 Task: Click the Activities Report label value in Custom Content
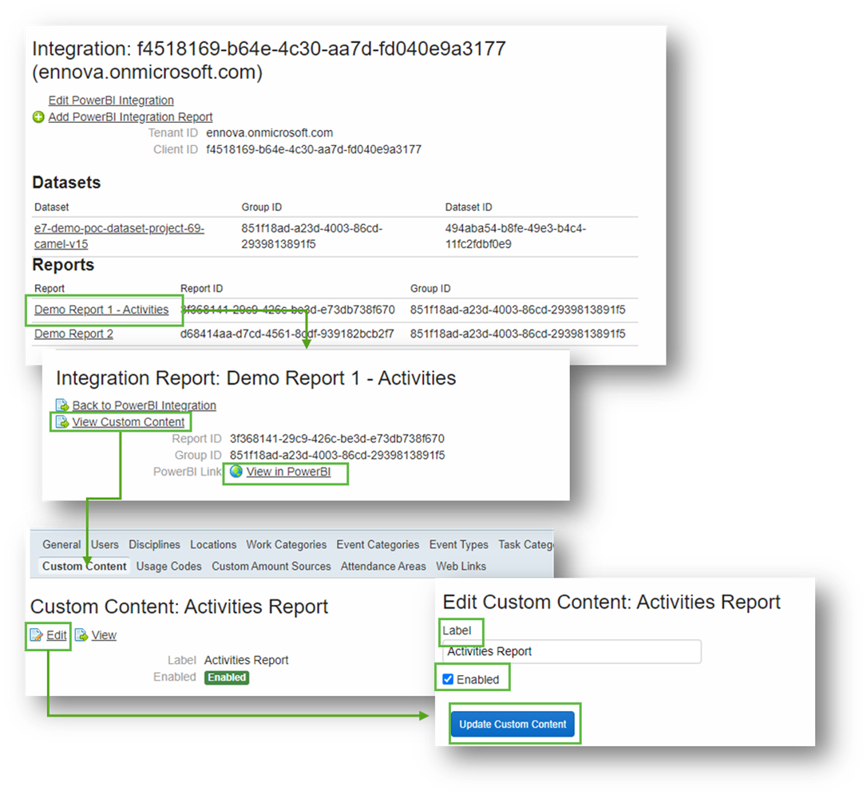click(246, 661)
